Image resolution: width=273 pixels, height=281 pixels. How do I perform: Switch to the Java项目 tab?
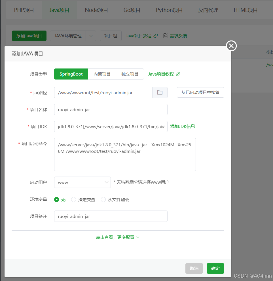(59, 10)
